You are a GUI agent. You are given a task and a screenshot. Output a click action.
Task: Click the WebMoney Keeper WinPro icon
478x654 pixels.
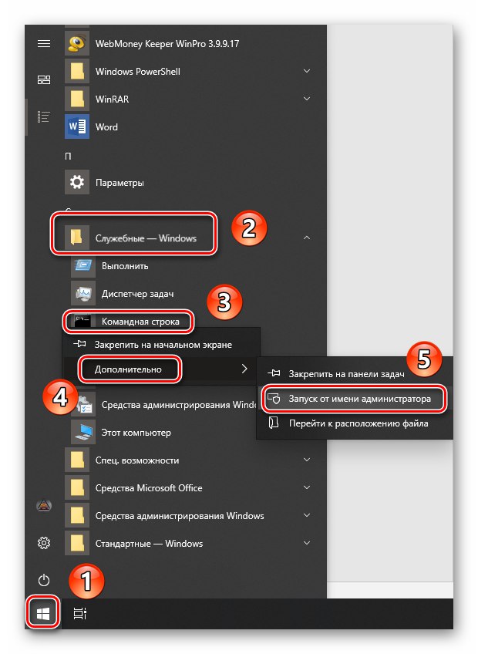click(77, 44)
